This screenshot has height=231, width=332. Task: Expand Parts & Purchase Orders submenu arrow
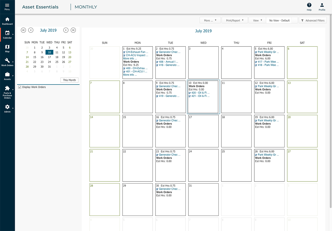(13, 89)
